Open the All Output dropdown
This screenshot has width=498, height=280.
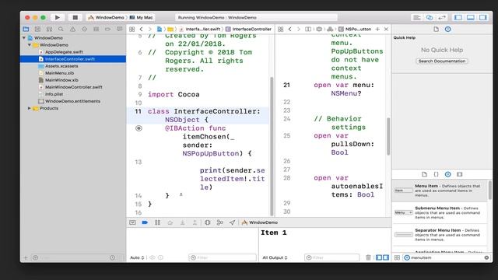tap(275, 257)
